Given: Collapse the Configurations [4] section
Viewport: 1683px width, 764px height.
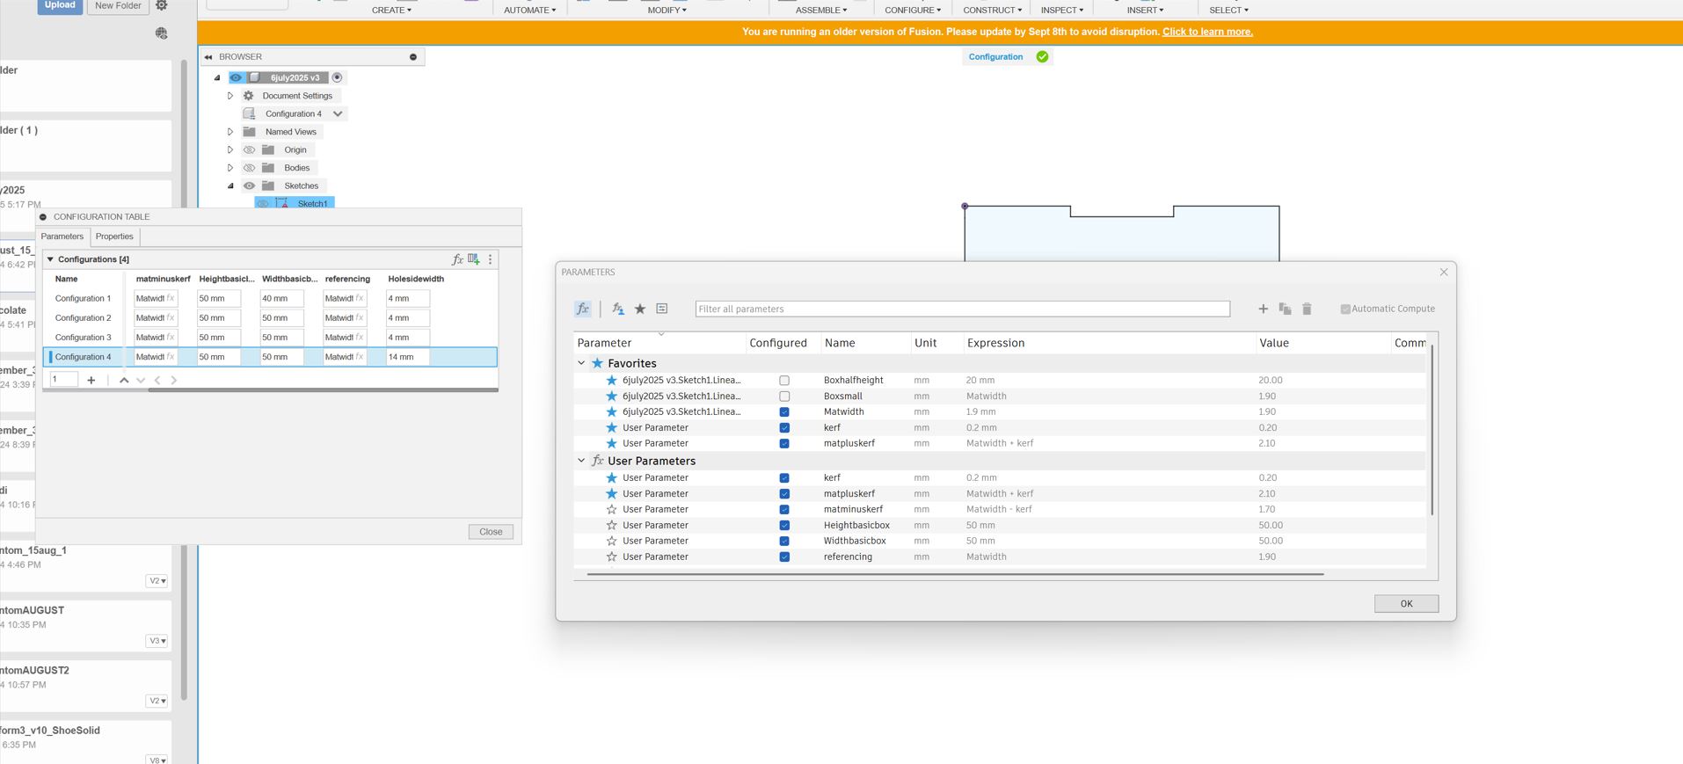Looking at the screenshot, I should click(x=50, y=259).
